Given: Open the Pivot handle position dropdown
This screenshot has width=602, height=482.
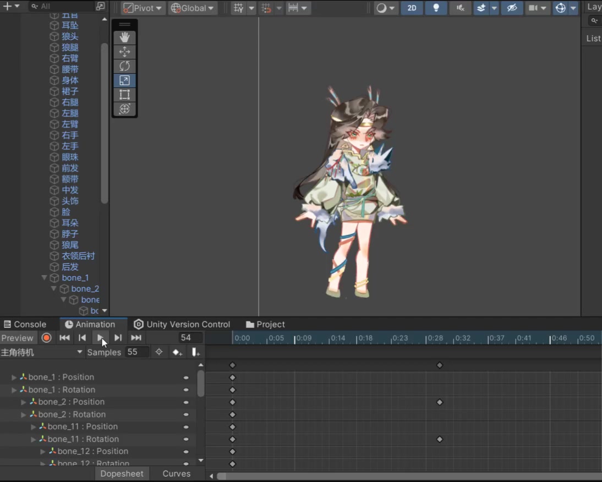Looking at the screenshot, I should coord(143,8).
